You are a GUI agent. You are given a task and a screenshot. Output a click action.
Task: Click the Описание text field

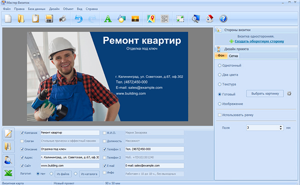[x=70, y=149]
